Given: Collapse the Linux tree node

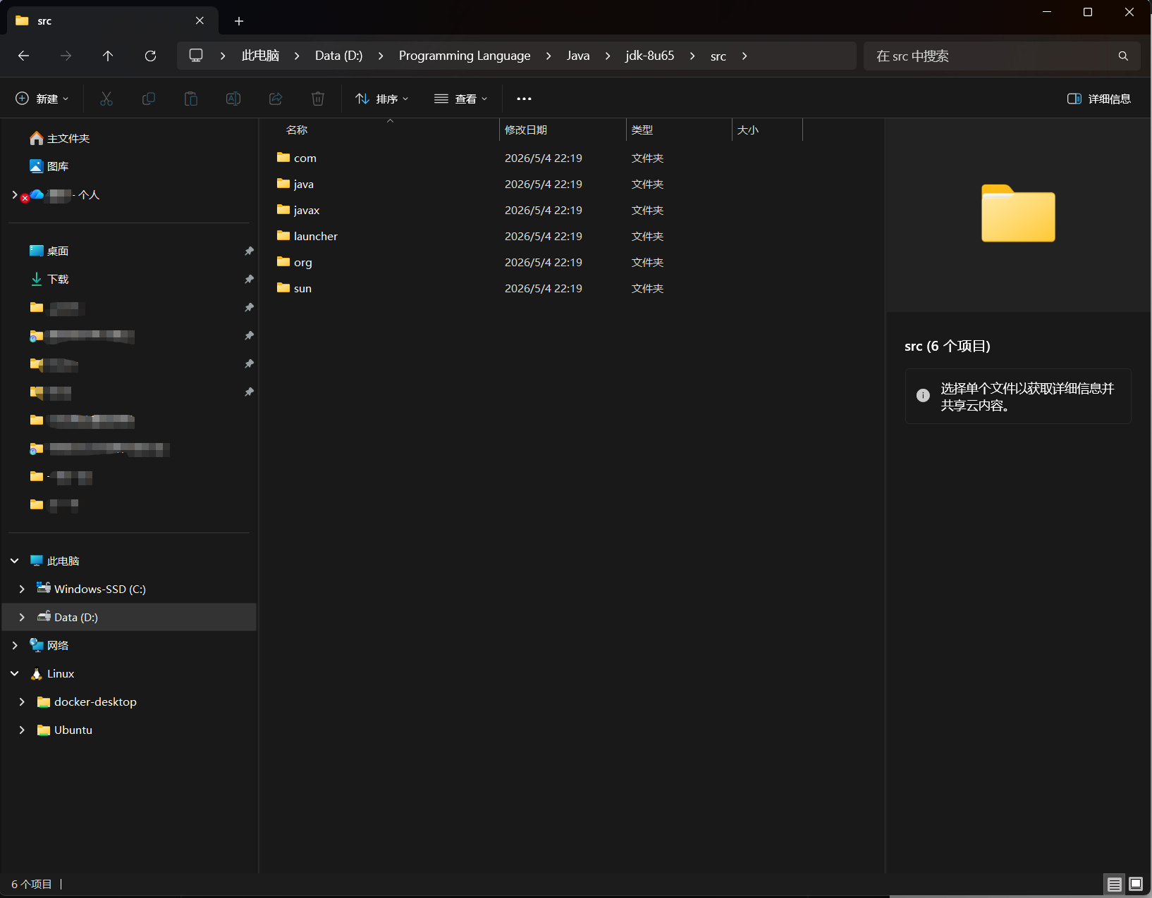Looking at the screenshot, I should tap(15, 673).
